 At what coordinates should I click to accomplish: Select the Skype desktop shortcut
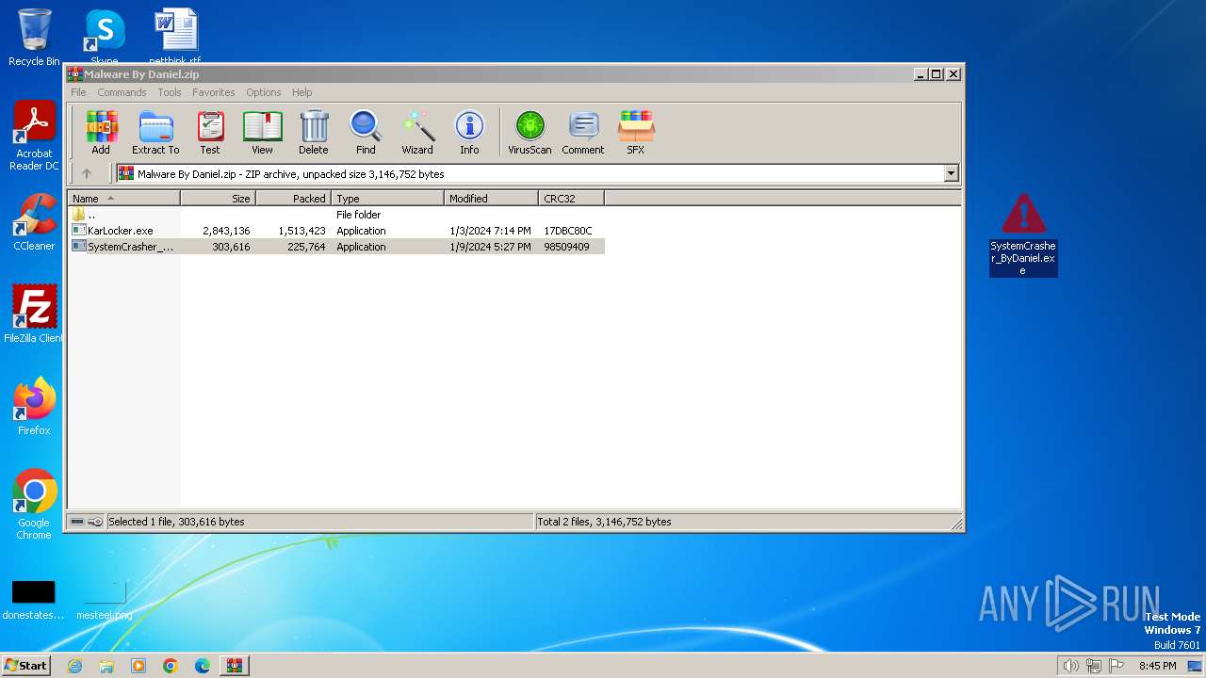(x=104, y=36)
